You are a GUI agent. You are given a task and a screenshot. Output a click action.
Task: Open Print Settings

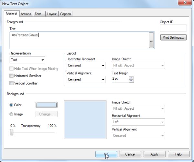click(x=173, y=37)
